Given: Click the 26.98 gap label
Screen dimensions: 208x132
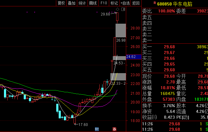Looking at the screenshot, I should click(x=121, y=40).
